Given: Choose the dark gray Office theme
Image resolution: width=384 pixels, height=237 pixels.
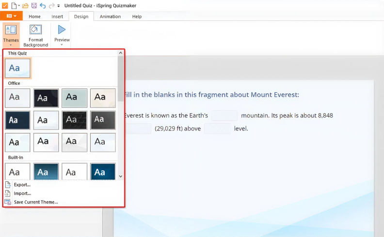Looking at the screenshot, I should 103,120.
